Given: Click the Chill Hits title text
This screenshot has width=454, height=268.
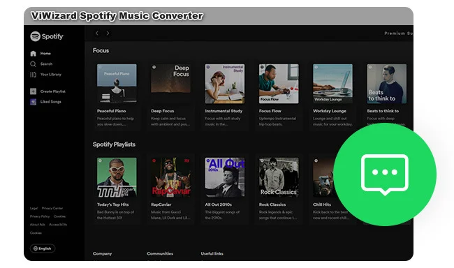Looking at the screenshot, I should pyautogui.click(x=322, y=204).
